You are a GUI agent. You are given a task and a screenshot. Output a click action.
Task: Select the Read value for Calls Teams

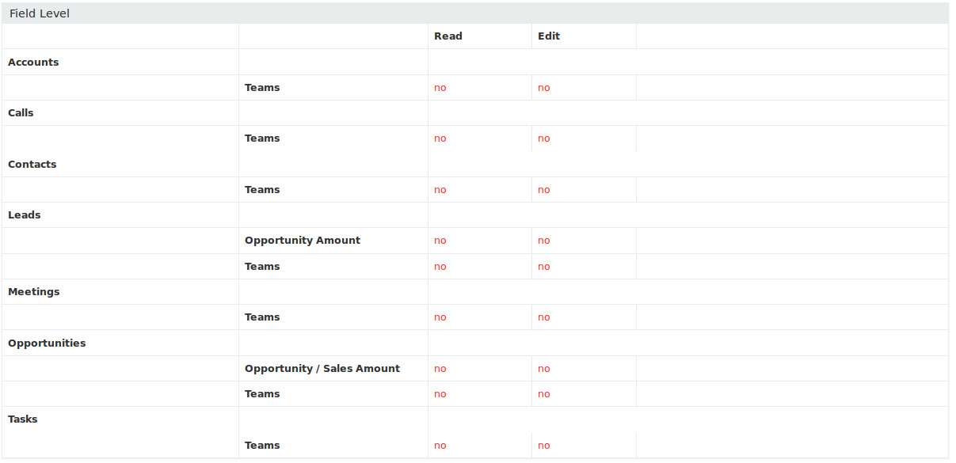(x=440, y=139)
